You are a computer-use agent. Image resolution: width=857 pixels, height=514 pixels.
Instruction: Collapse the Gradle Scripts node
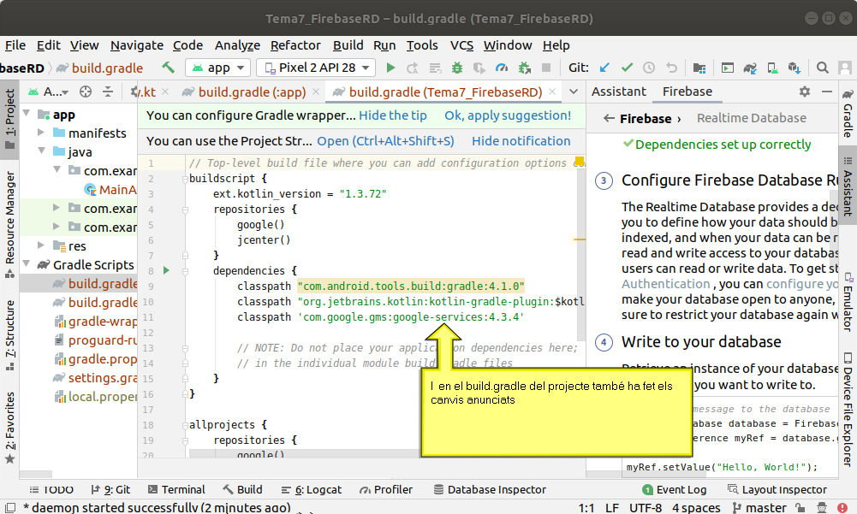[x=27, y=263]
